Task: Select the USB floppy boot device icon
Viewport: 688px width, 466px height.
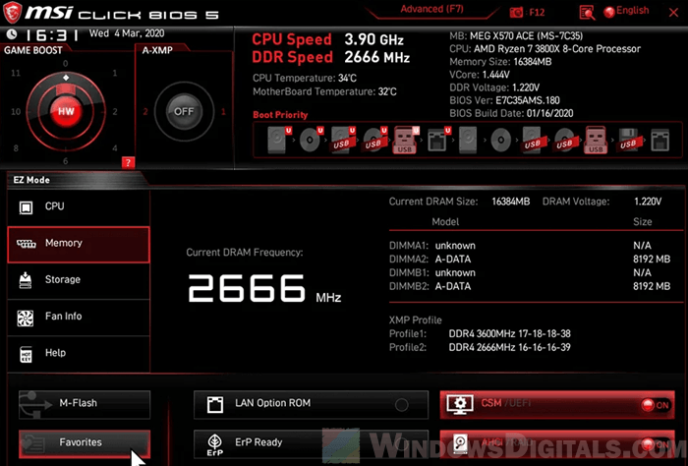Action: tap(630, 140)
